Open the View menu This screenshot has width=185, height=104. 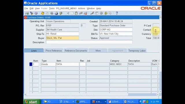[x=37, y=8]
